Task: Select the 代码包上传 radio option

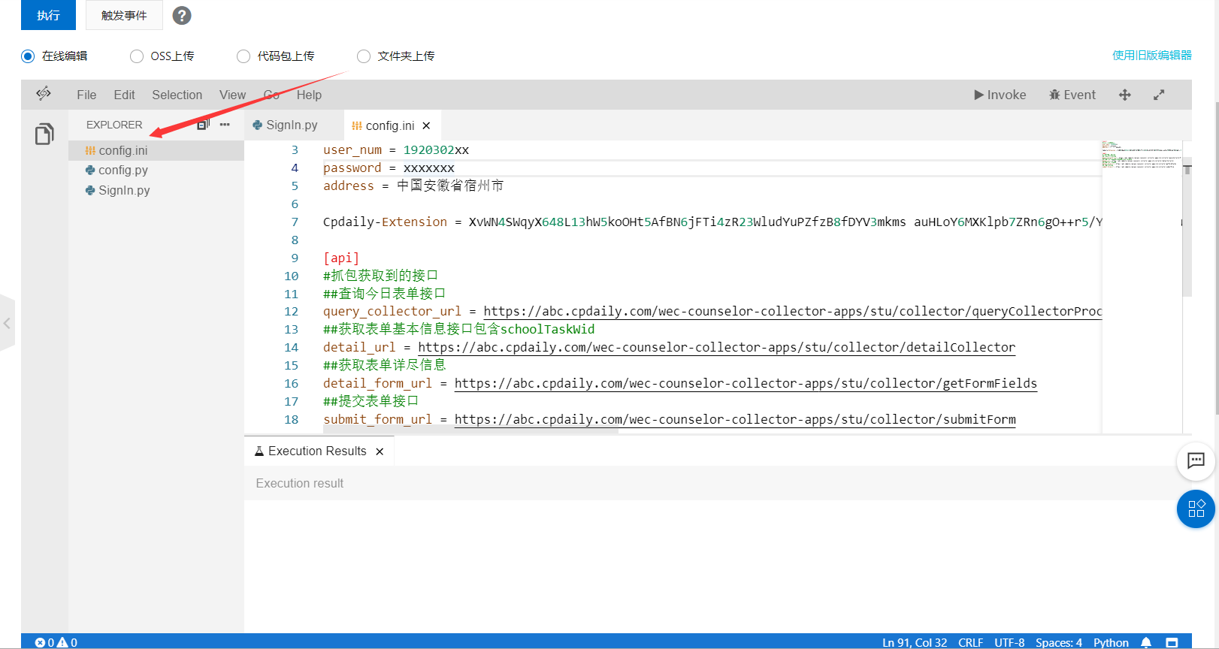Action: 243,56
